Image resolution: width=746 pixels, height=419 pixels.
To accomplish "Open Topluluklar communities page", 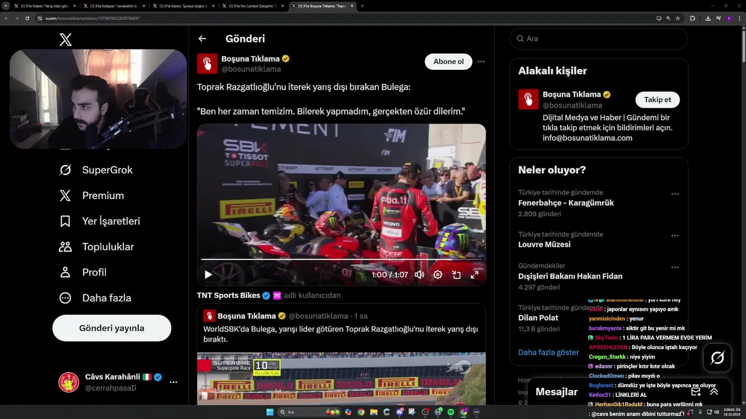I will (97, 247).
